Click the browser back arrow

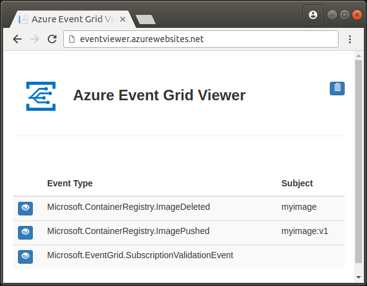pos(17,39)
